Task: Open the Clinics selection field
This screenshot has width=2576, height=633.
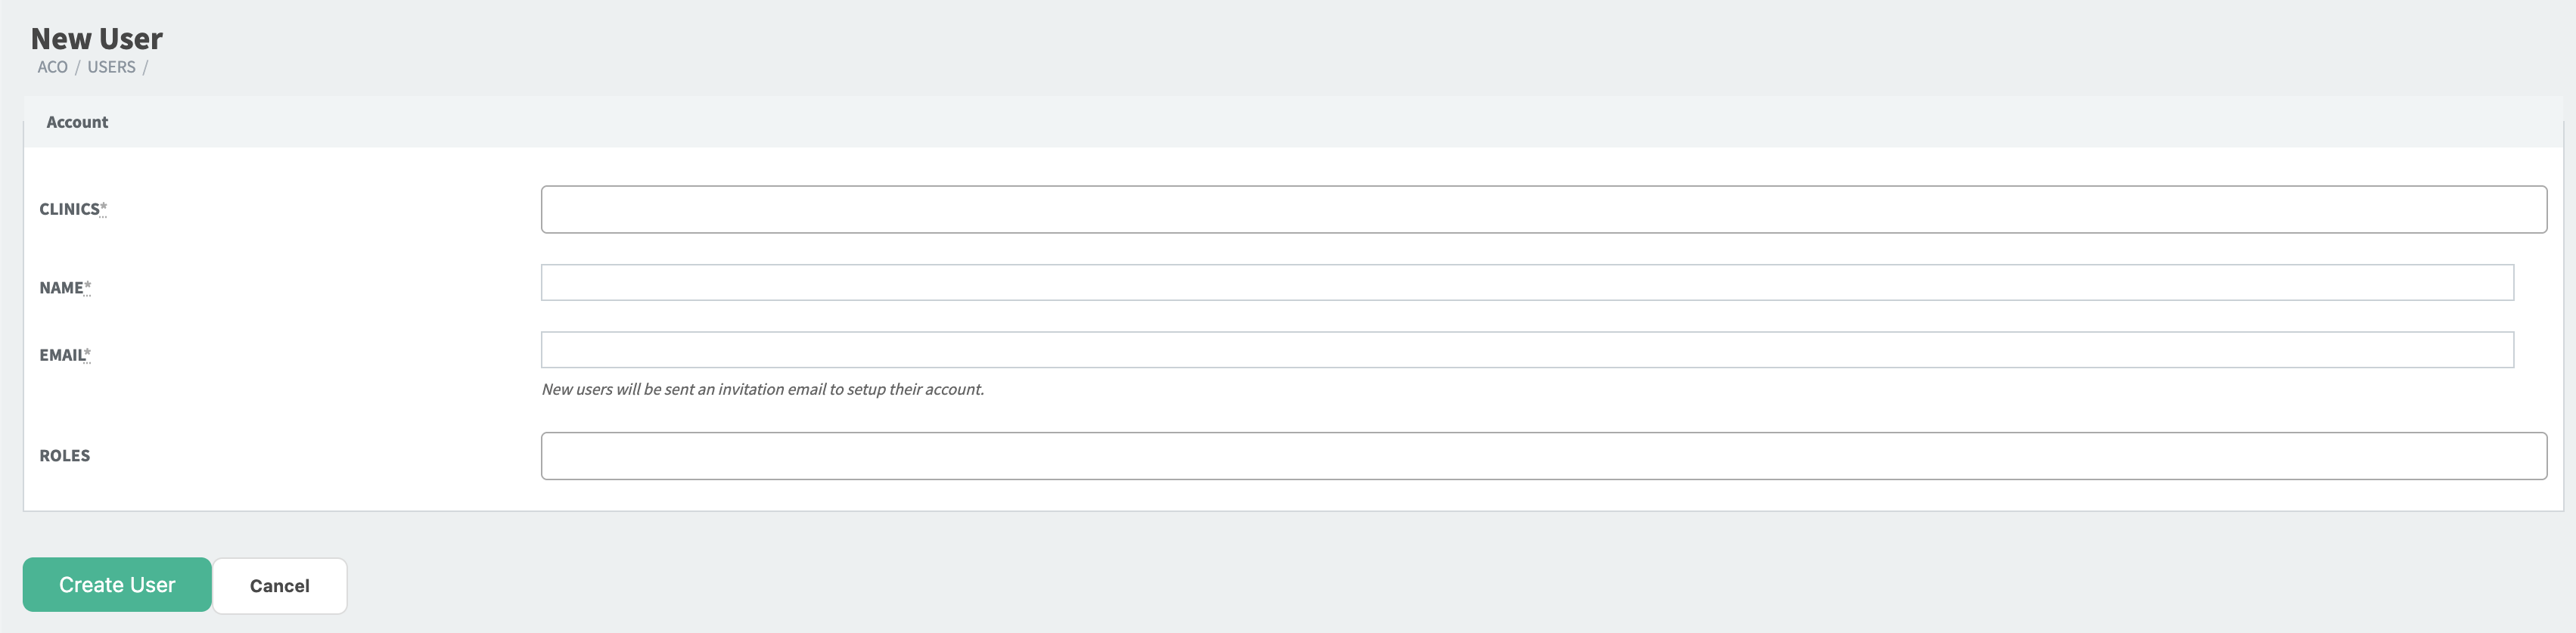Action: (x=1544, y=209)
